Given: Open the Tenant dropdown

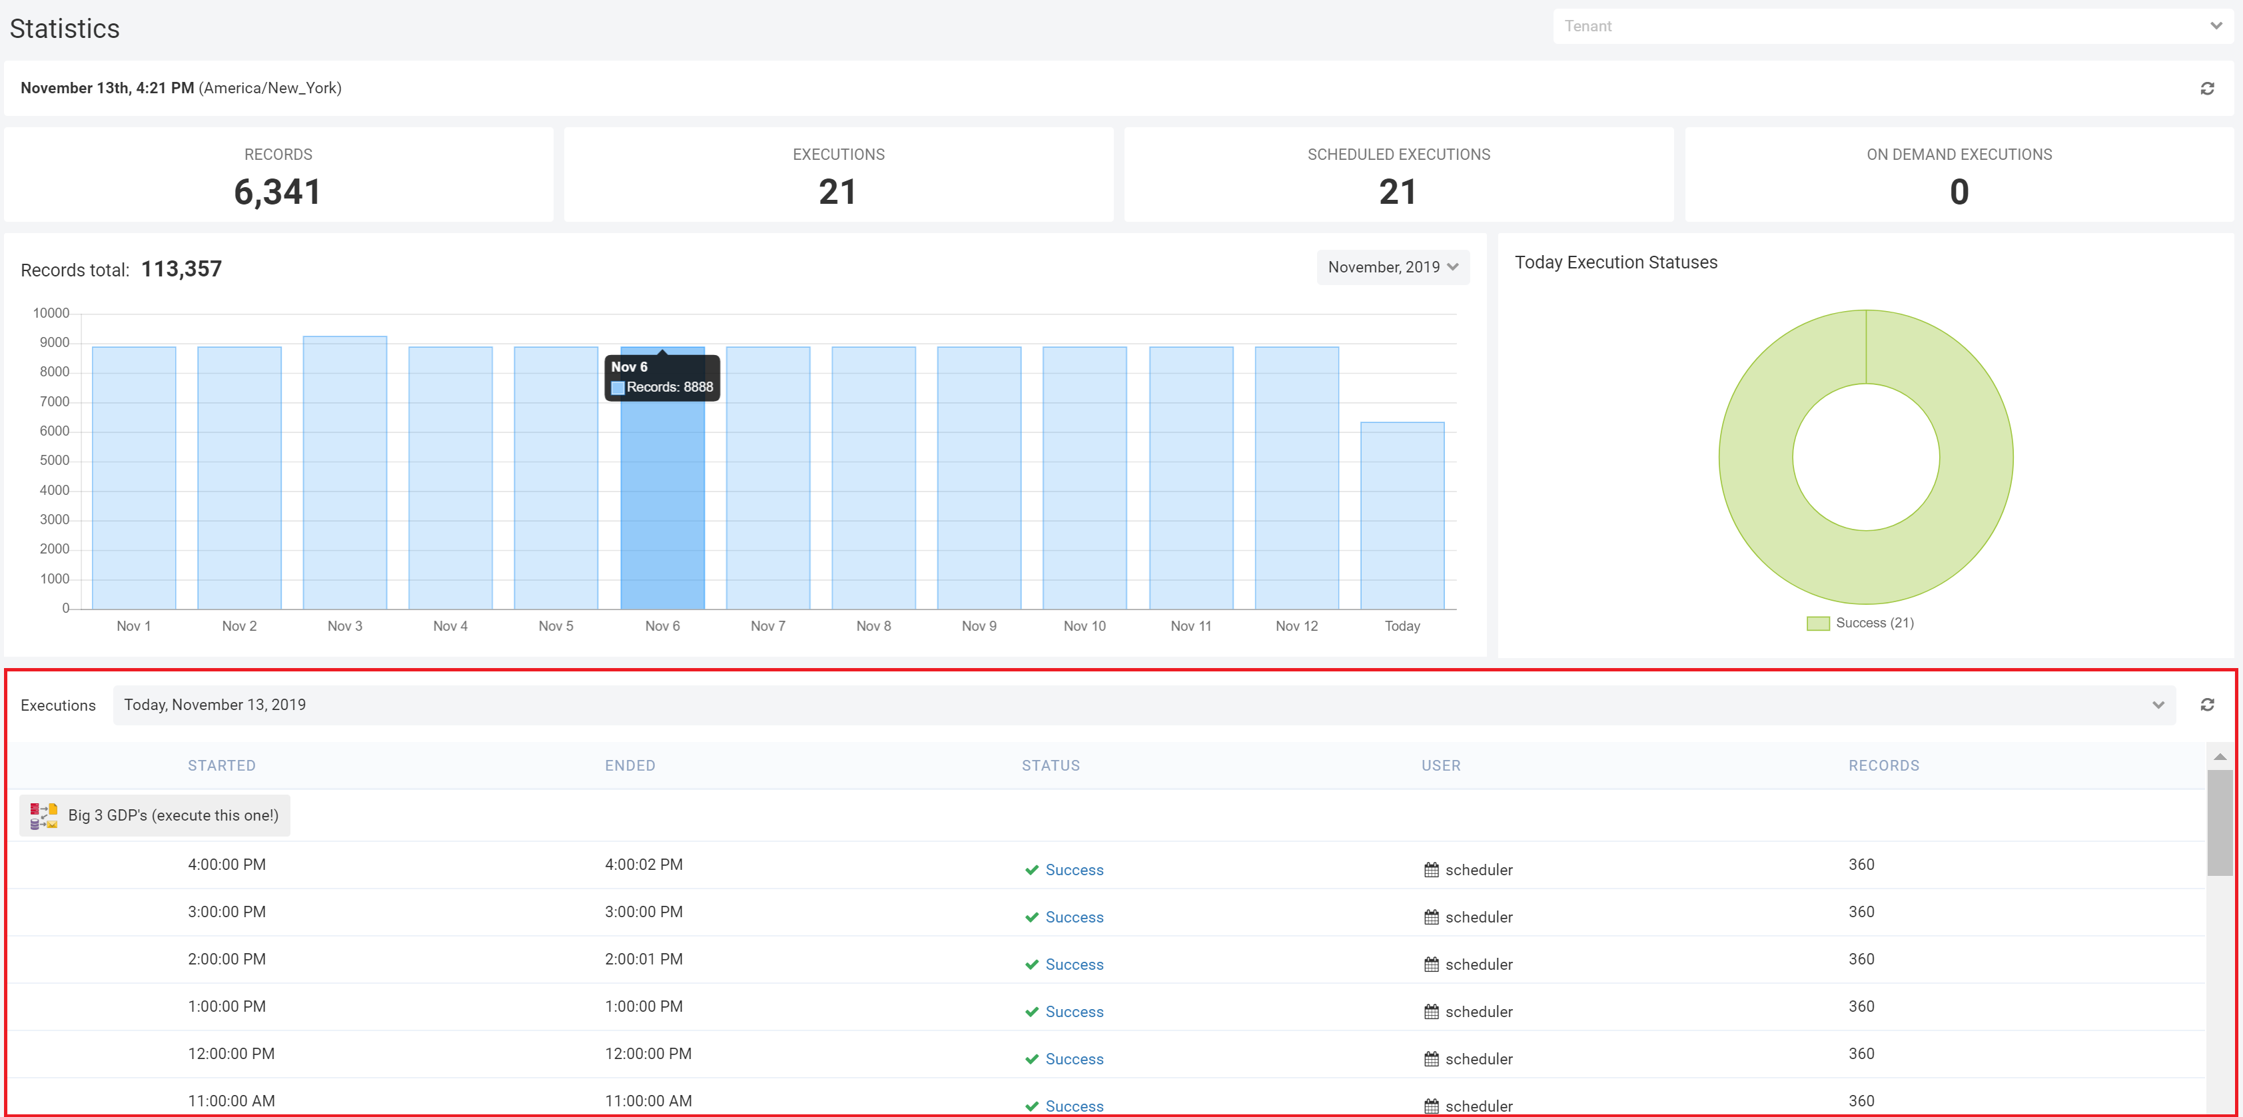Looking at the screenshot, I should [1893, 26].
